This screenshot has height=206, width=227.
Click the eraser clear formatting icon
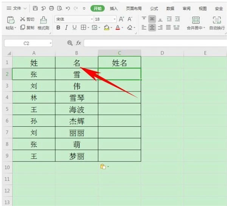[130, 28]
